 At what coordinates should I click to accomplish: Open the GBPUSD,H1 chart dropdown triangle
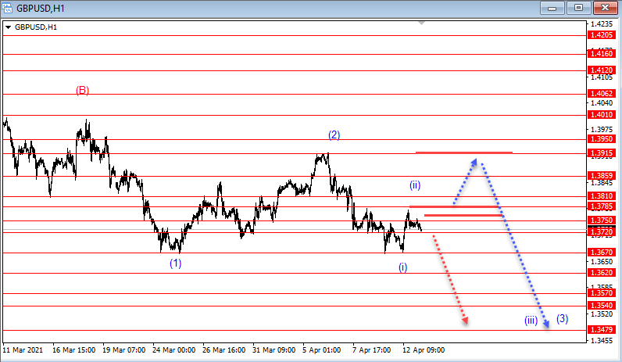click(x=8, y=27)
